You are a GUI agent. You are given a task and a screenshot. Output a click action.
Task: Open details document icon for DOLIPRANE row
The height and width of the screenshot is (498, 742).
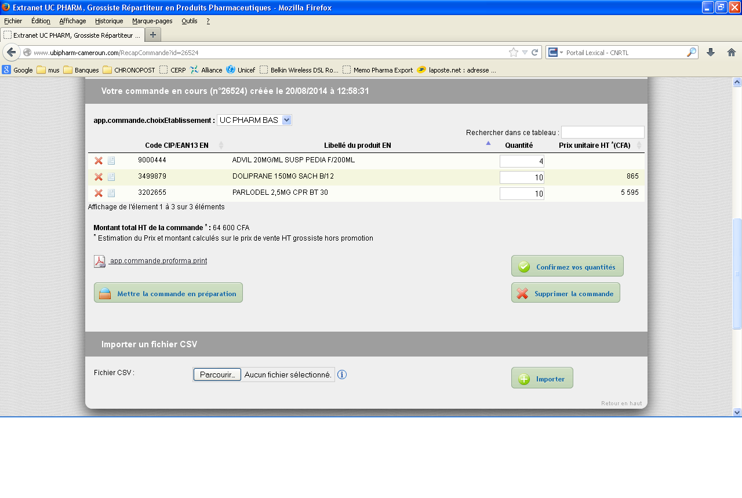coord(111,177)
